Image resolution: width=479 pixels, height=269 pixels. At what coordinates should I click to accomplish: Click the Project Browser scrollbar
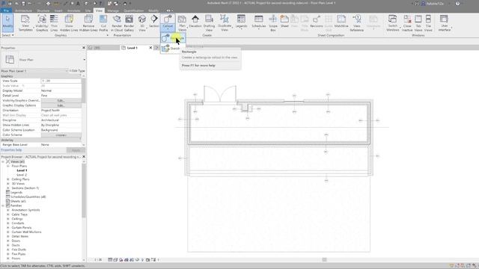84,191
